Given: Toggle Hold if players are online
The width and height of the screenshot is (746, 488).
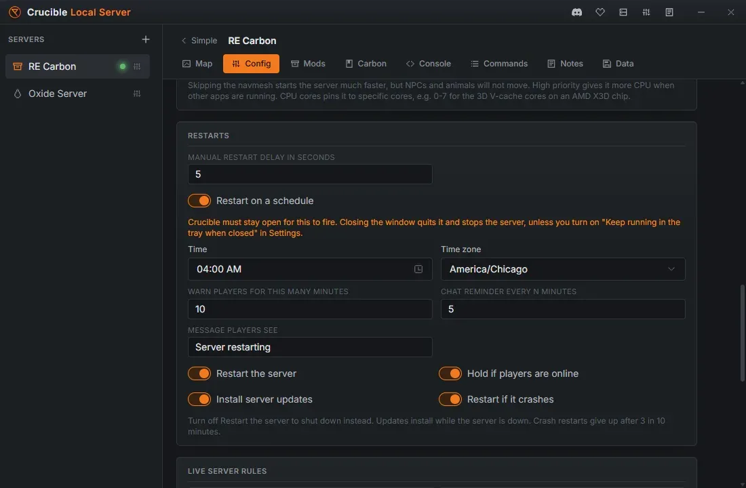Looking at the screenshot, I should click(x=450, y=374).
